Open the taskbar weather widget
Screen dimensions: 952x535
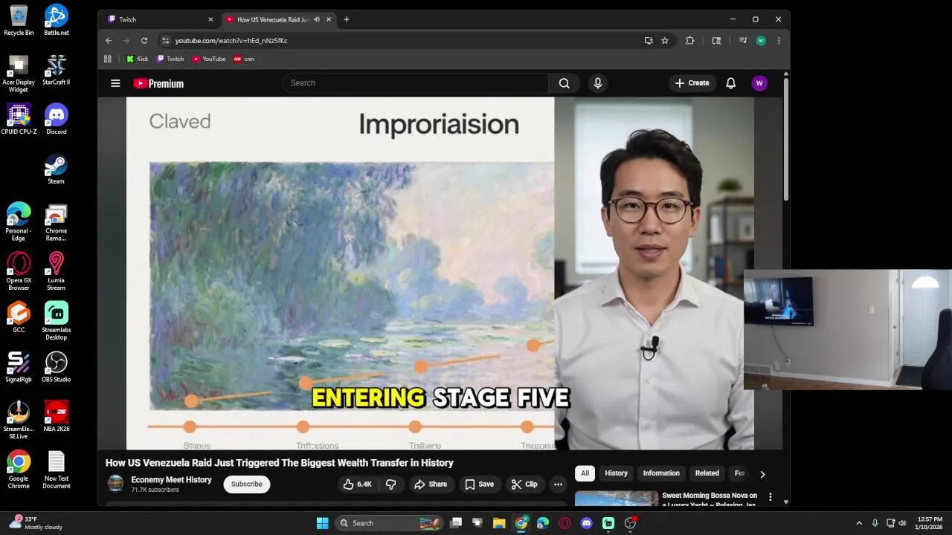36,523
